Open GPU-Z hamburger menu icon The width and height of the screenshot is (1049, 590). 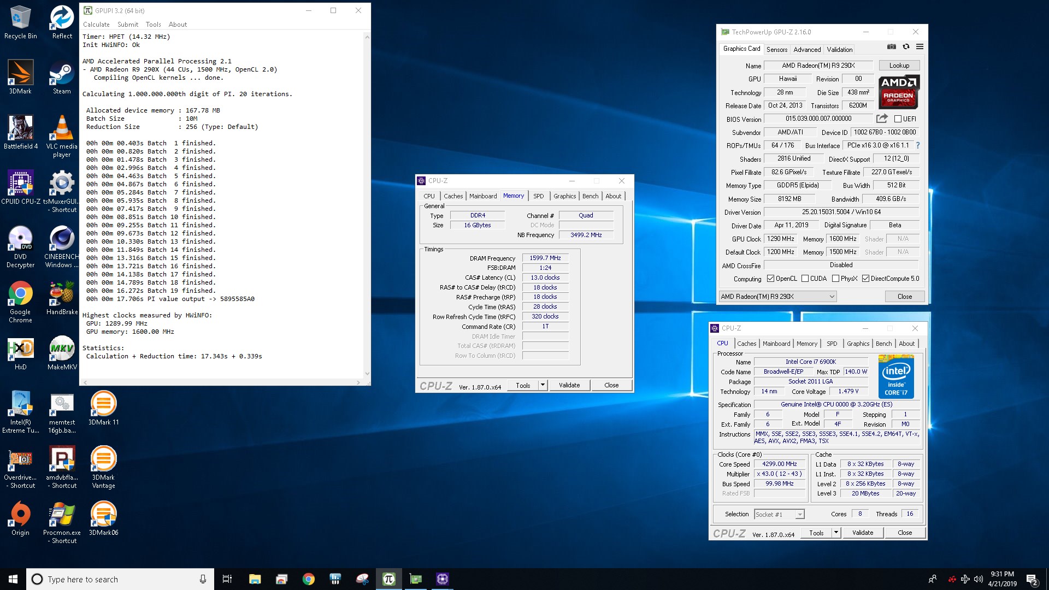pyautogui.click(x=920, y=47)
